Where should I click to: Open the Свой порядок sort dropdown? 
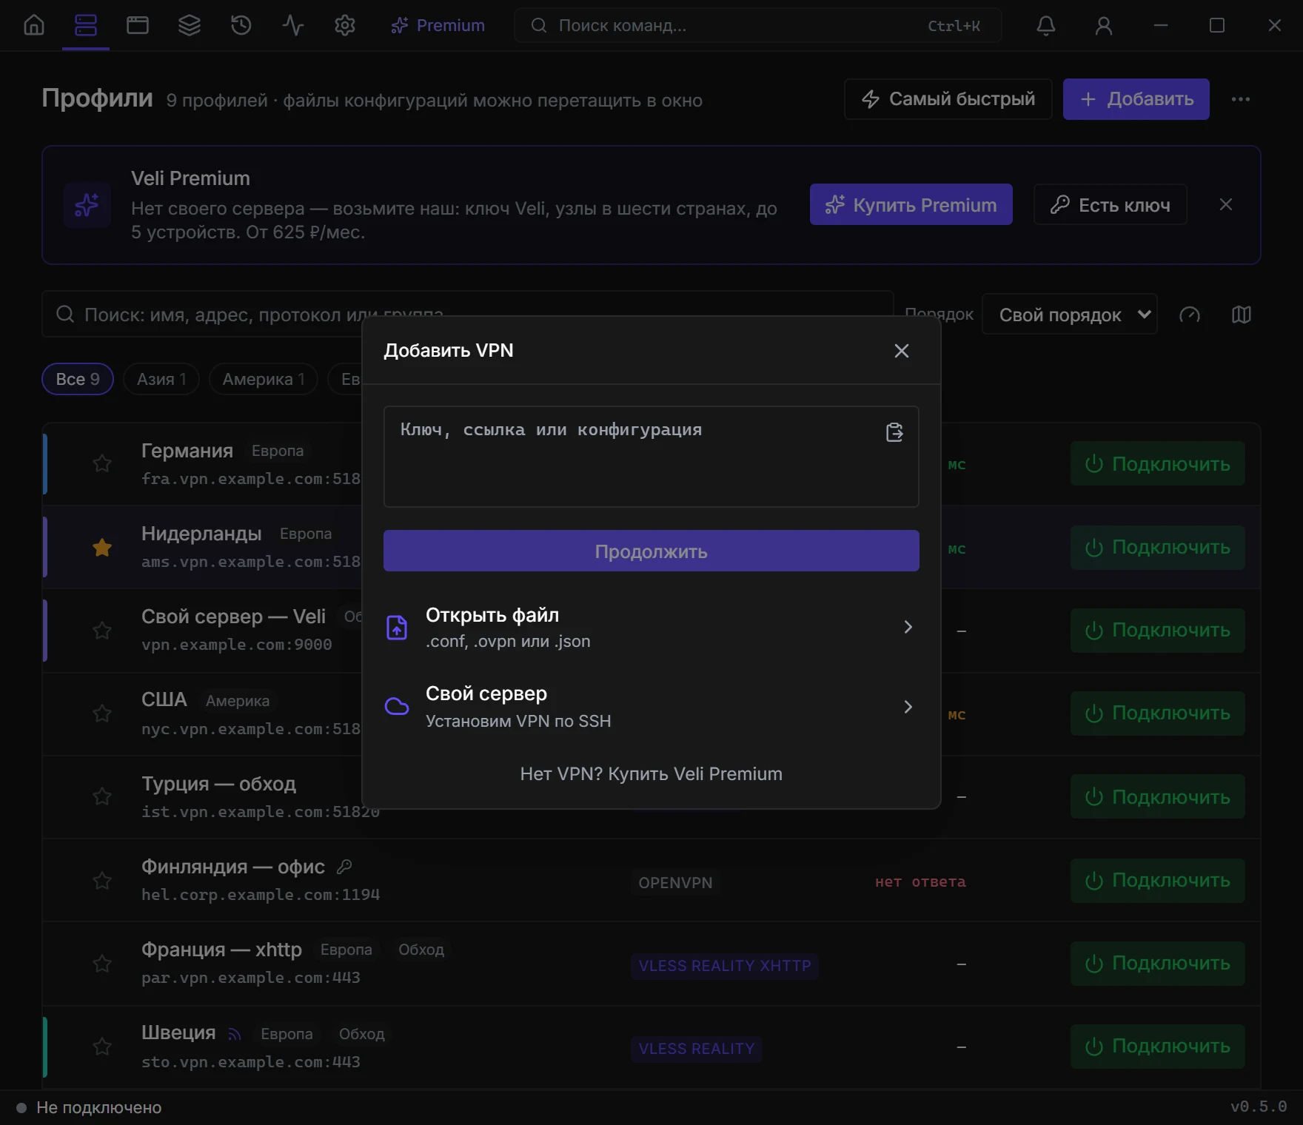(1069, 315)
